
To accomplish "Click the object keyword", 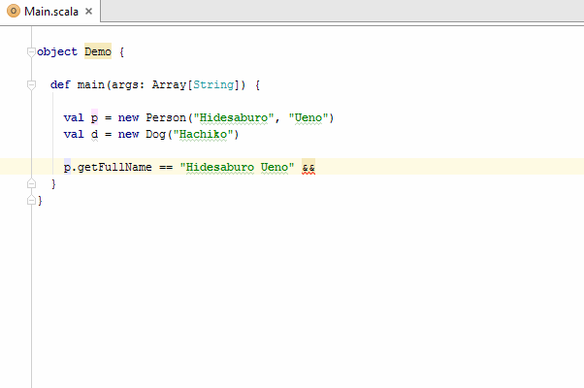I will [57, 51].
